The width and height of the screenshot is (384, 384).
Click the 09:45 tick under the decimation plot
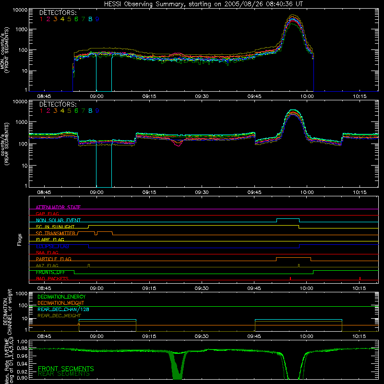click(x=254, y=336)
